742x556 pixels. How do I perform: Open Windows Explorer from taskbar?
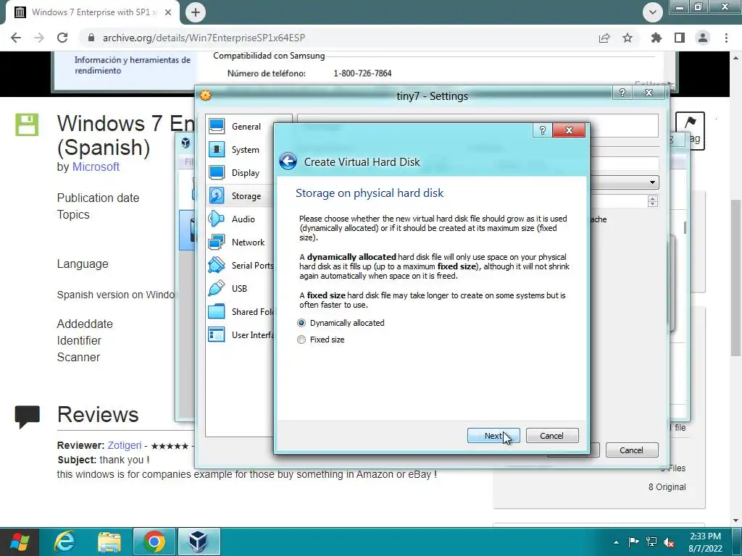(x=109, y=542)
